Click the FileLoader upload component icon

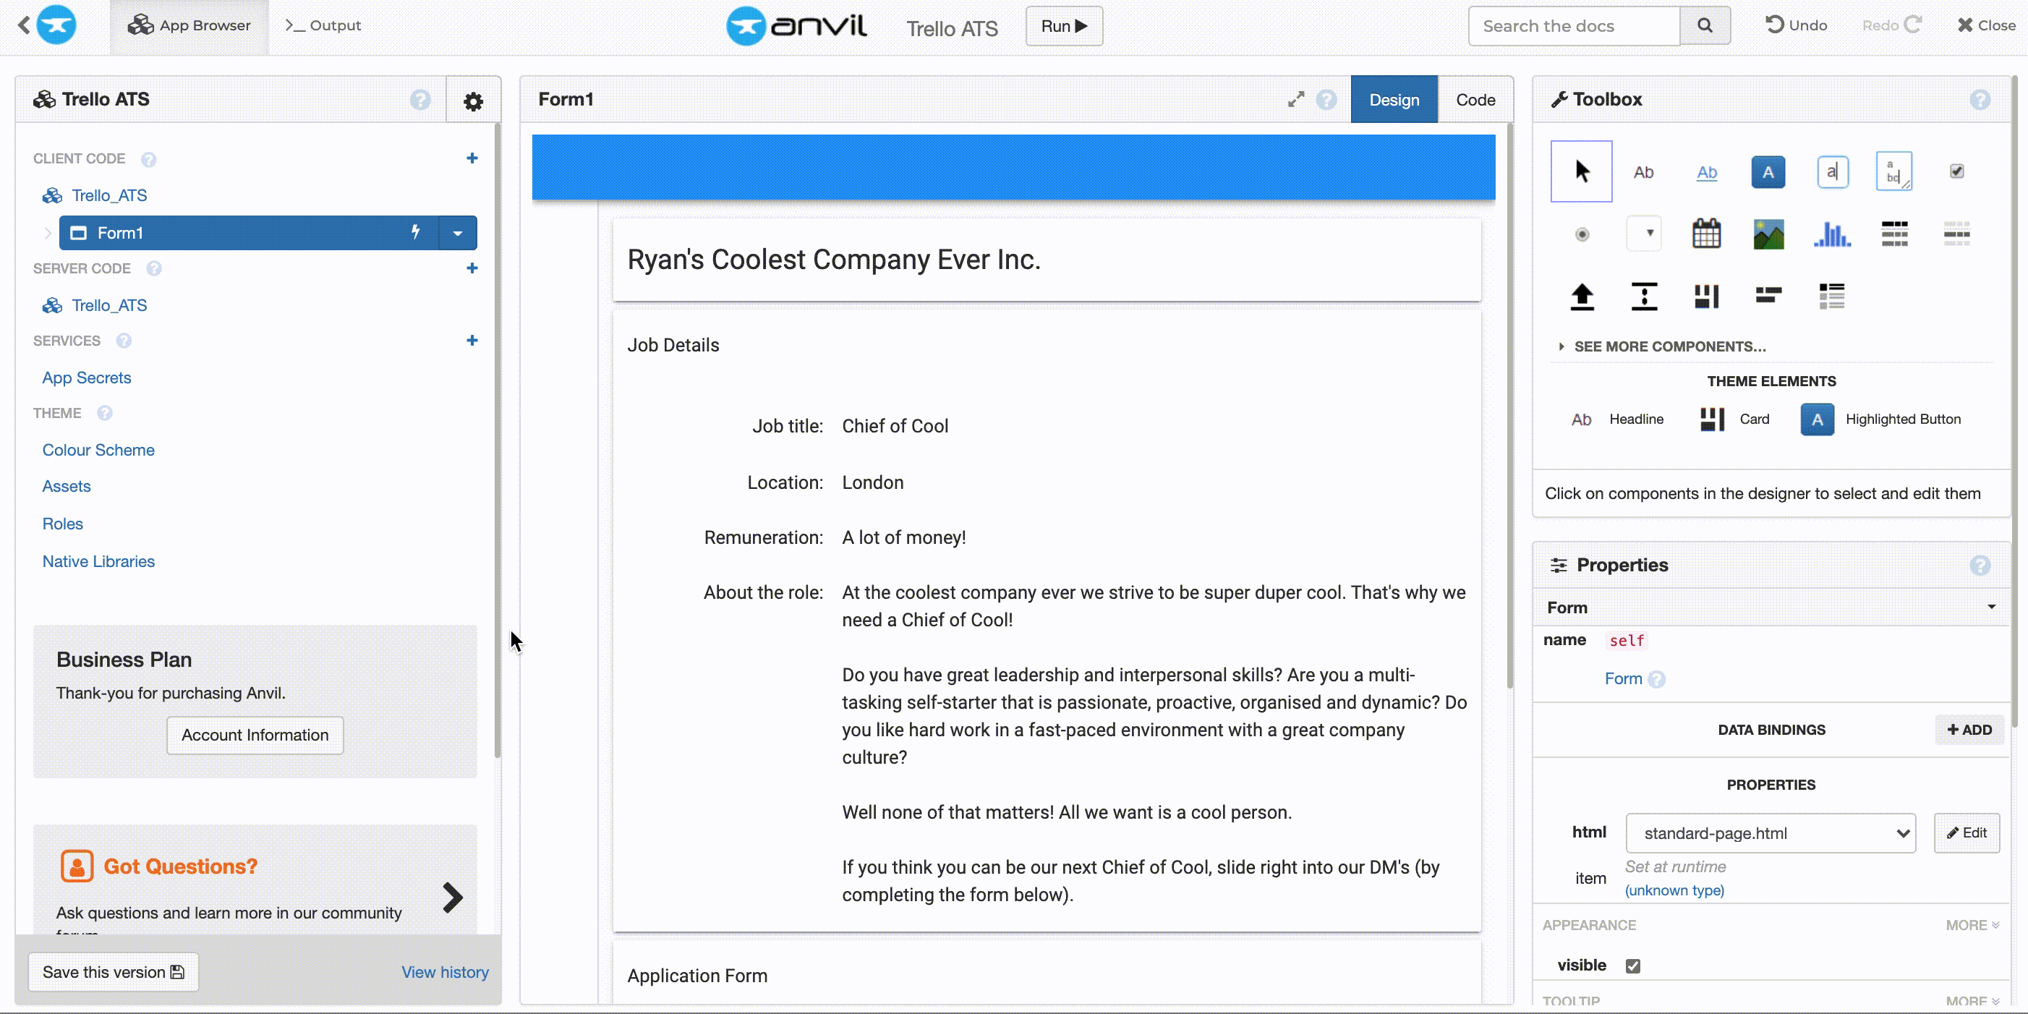pos(1582,295)
